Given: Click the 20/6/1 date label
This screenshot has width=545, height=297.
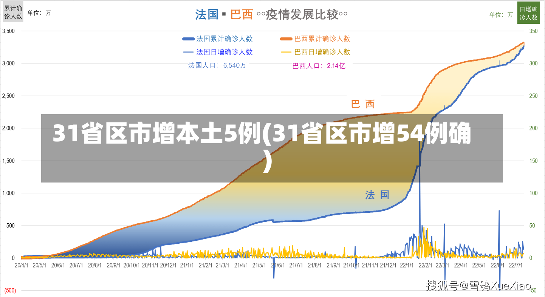Looking at the screenshot, I should (x=58, y=265).
